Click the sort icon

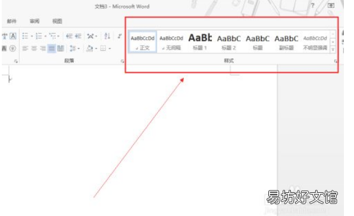(x=107, y=36)
